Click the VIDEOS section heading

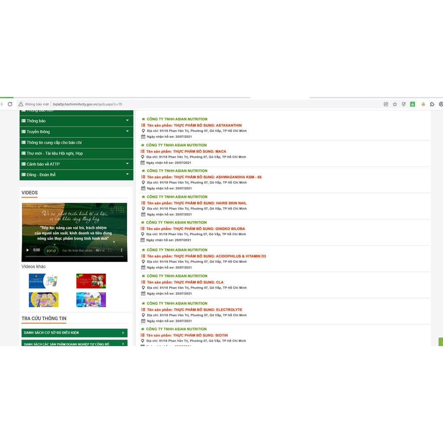click(30, 193)
